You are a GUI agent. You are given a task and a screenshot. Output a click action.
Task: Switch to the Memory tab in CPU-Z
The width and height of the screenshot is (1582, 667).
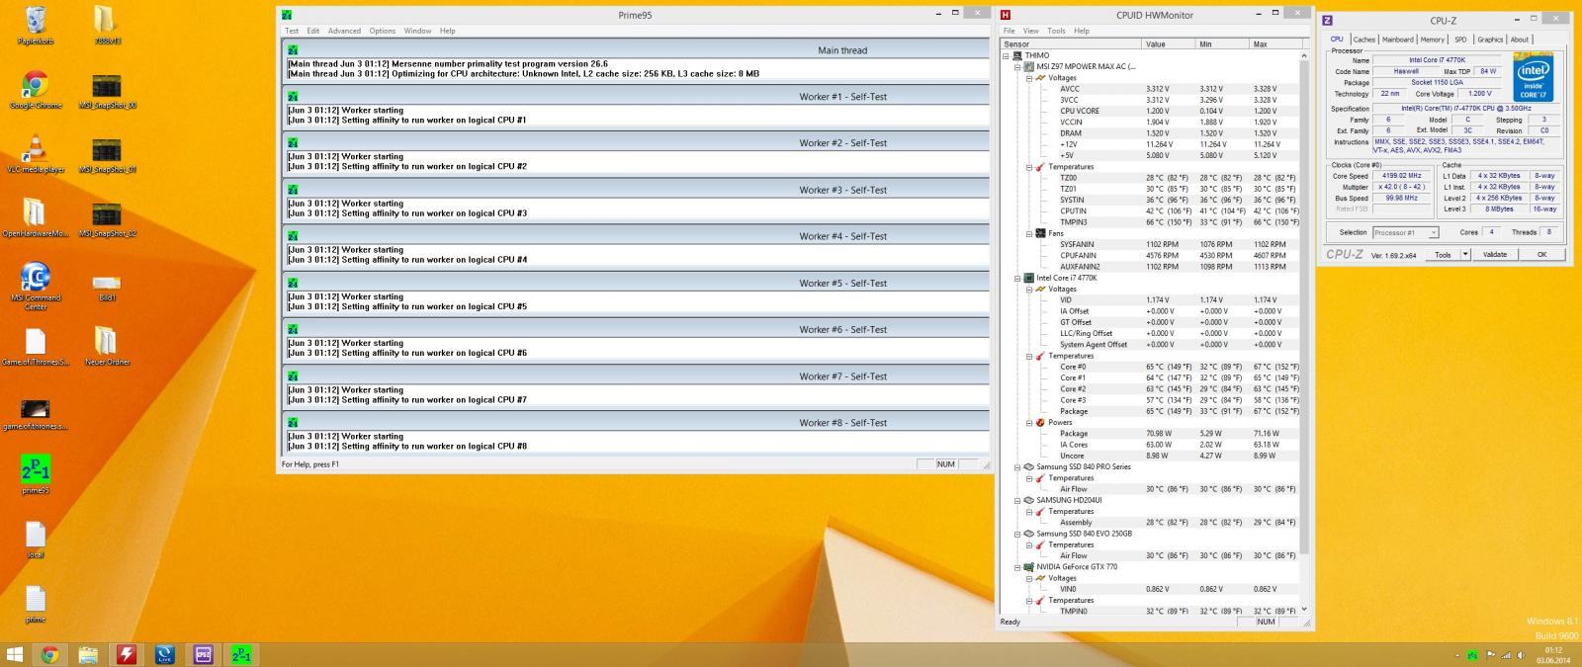tap(1432, 40)
